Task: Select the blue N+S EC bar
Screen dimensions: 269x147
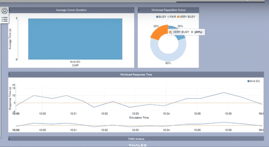Action: point(75,38)
